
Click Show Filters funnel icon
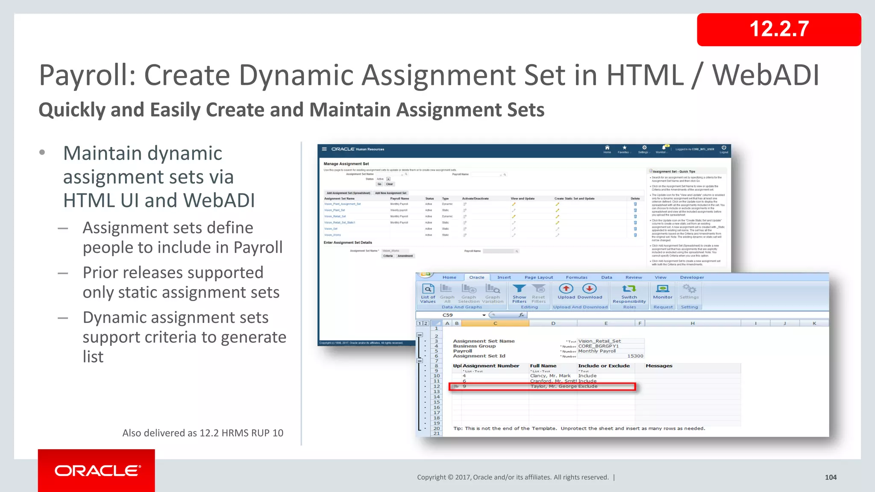point(520,289)
